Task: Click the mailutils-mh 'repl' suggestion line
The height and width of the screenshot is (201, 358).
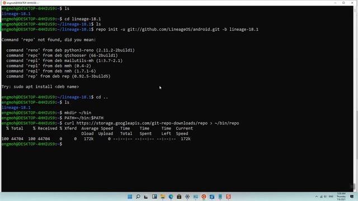Action: [64, 61]
